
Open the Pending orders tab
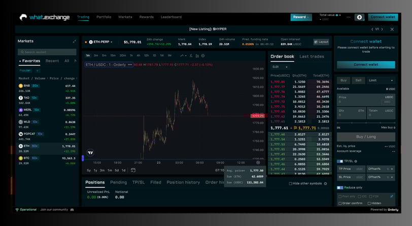tap(118, 182)
